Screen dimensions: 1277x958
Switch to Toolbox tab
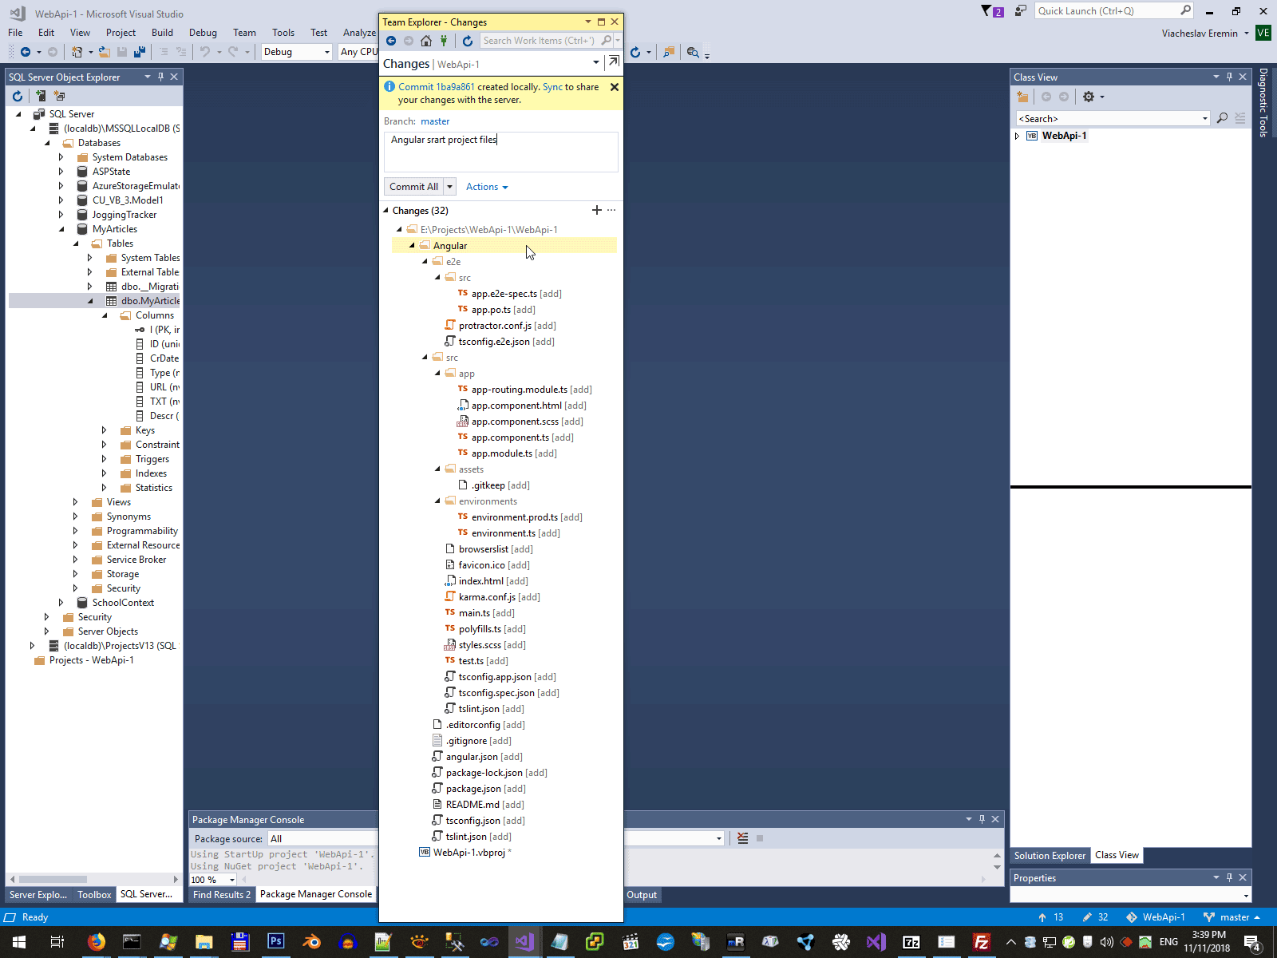[x=94, y=895]
